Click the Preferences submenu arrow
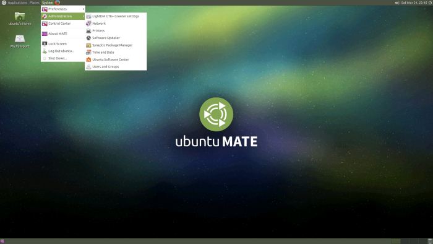The width and height of the screenshot is (433, 244). pos(84,9)
